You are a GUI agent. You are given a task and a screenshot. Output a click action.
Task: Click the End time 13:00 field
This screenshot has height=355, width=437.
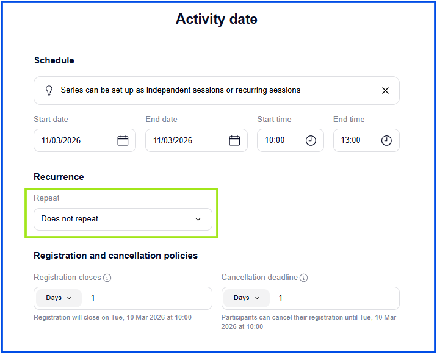click(x=355, y=140)
